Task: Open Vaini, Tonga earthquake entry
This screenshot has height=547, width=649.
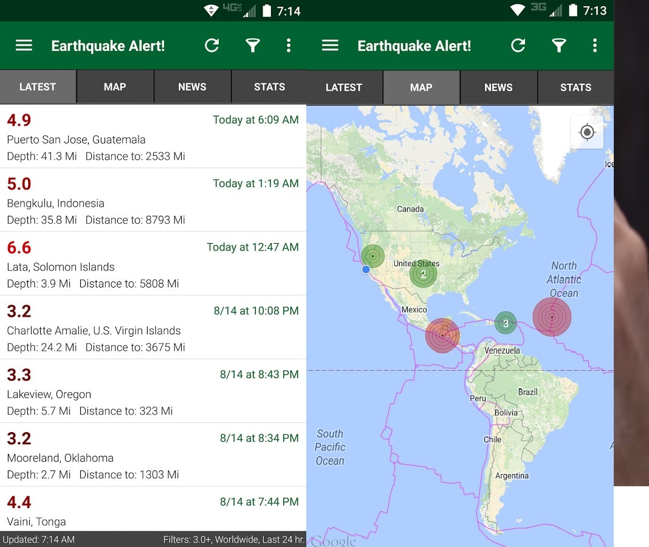Action: (x=153, y=509)
